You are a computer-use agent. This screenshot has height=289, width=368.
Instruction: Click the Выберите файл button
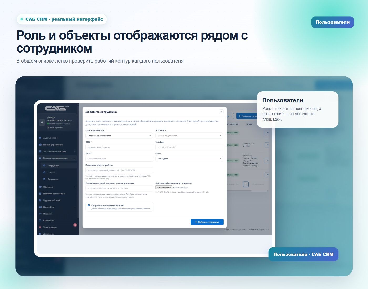click(x=164, y=187)
